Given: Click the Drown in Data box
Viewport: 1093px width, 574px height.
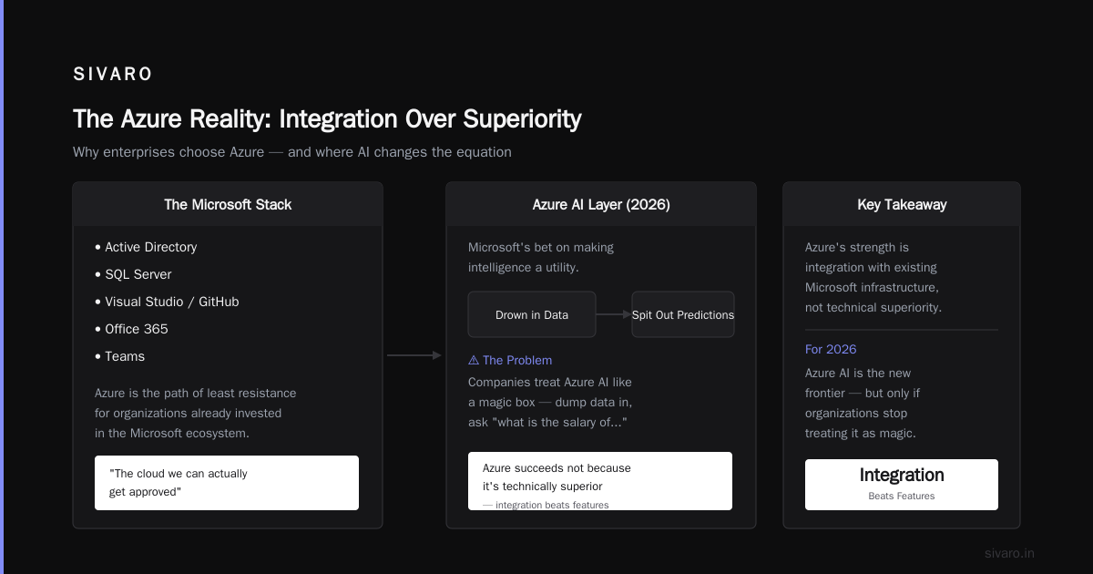Looking at the screenshot, I should pyautogui.click(x=532, y=314).
